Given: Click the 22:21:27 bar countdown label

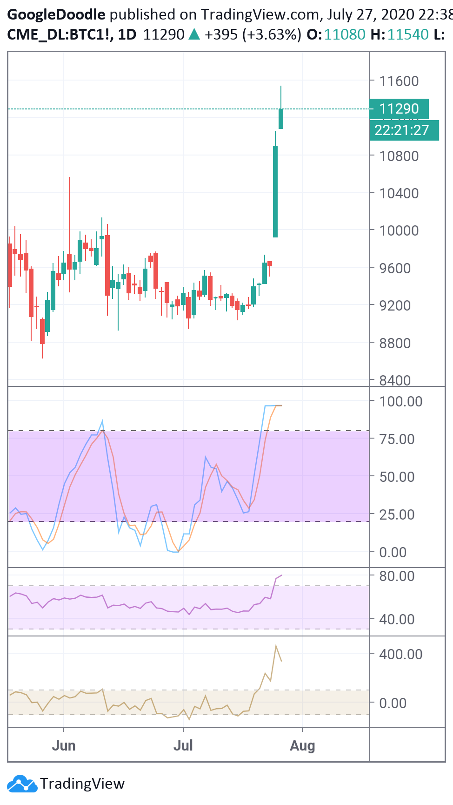Looking at the screenshot, I should [404, 130].
